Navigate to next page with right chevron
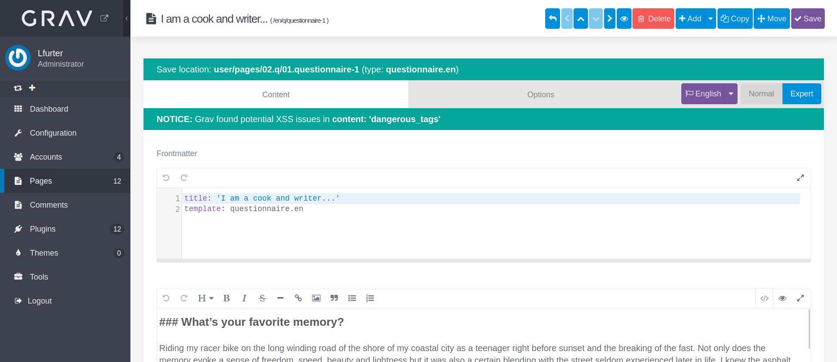This screenshot has width=837, height=362. pyautogui.click(x=610, y=19)
